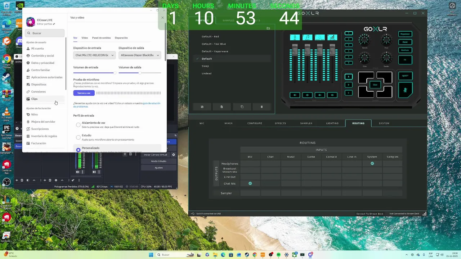Click the GoXLR Music fader 2 handle
The height and width of the screenshot is (259, 461).
[307, 50]
